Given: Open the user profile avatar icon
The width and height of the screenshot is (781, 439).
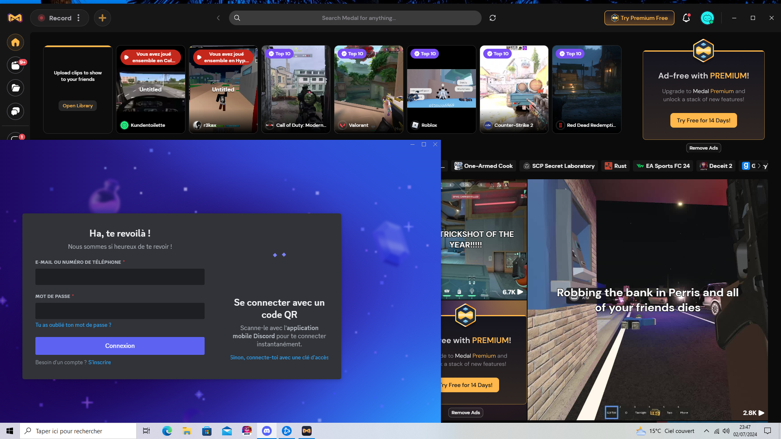Looking at the screenshot, I should click(x=707, y=18).
